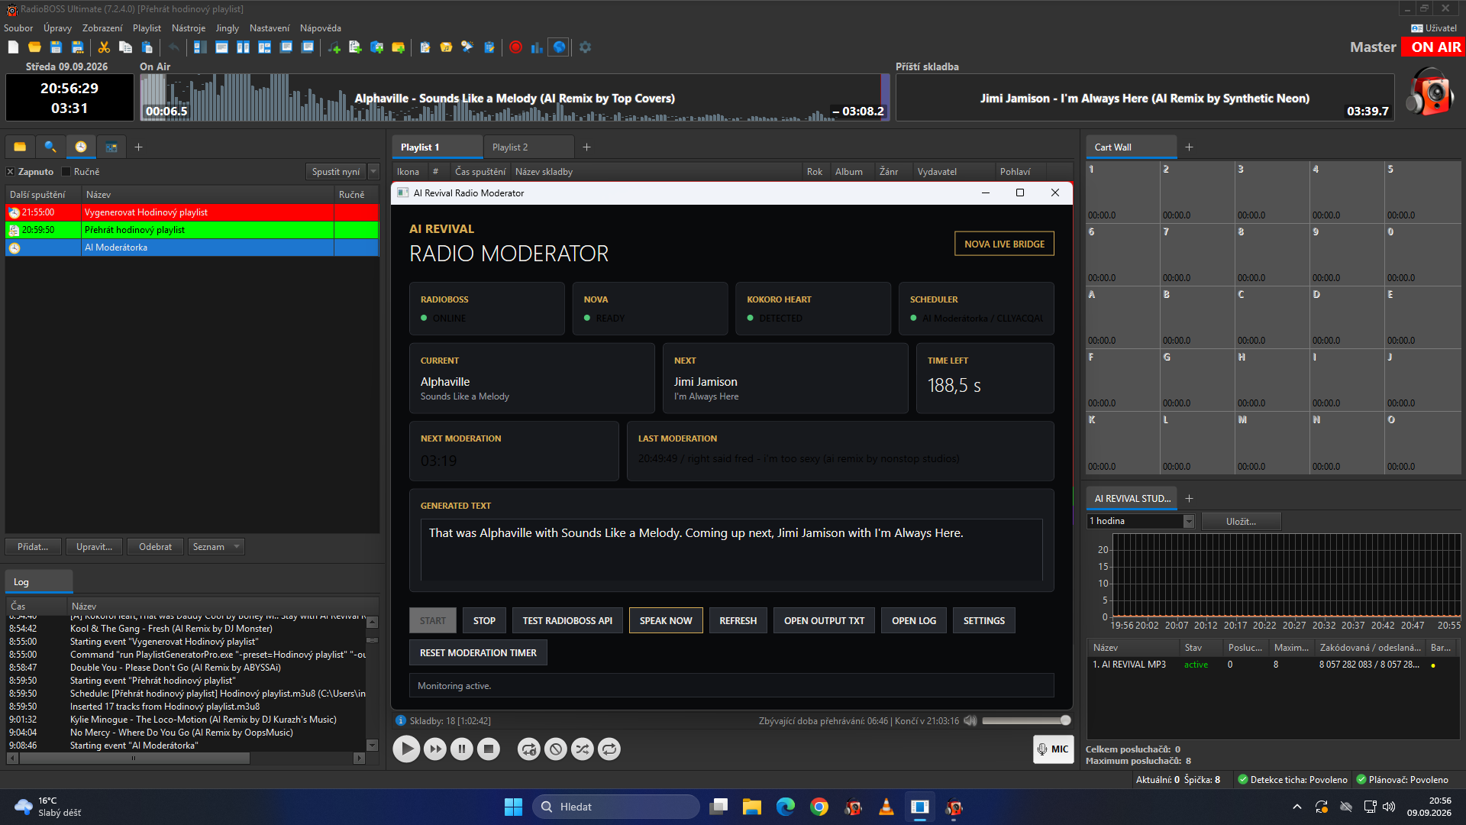
Task: Open settings via gear toolbar icon
Action: (x=585, y=47)
